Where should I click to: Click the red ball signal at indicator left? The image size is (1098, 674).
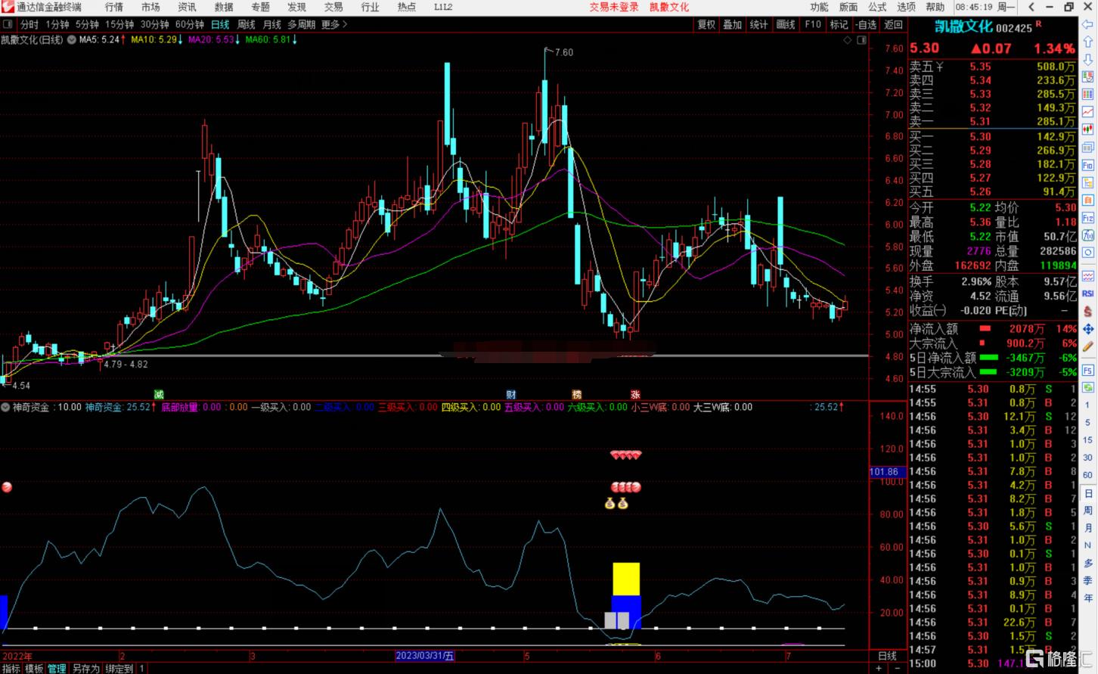click(x=7, y=487)
